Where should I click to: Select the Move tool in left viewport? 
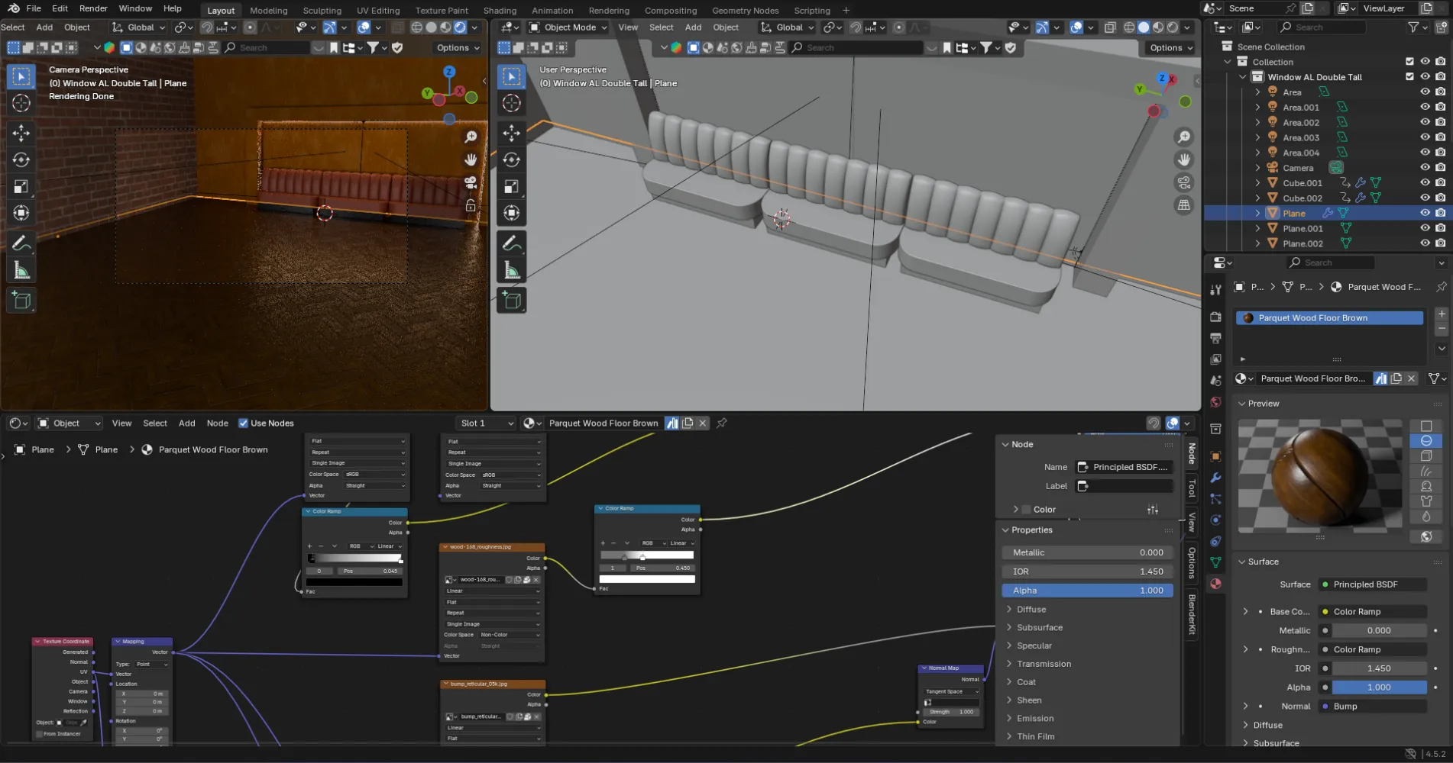[x=21, y=133]
